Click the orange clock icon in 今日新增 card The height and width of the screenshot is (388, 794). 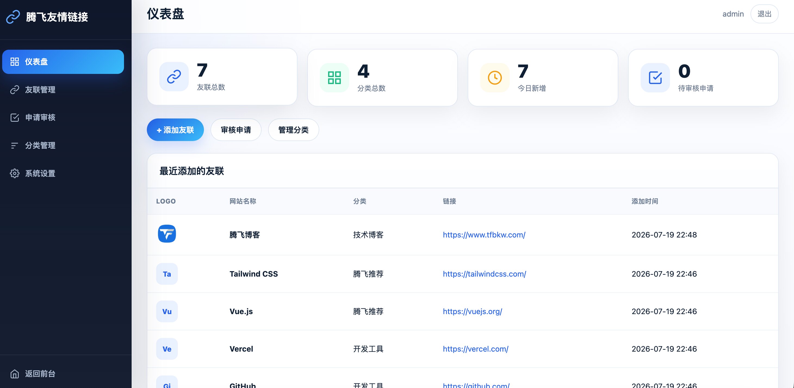click(x=495, y=78)
